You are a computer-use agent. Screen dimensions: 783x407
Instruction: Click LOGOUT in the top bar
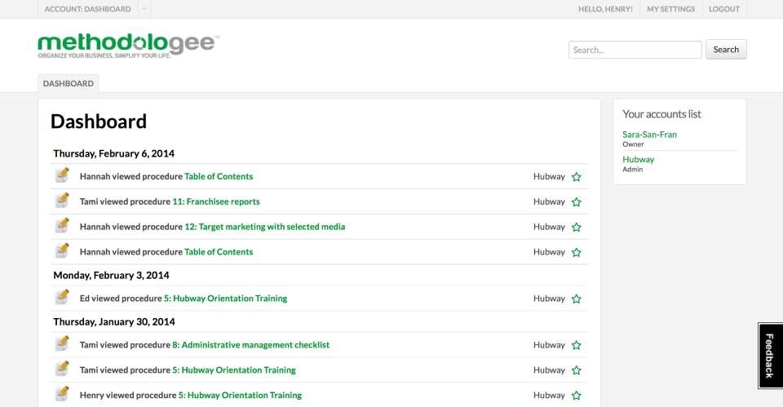(724, 9)
